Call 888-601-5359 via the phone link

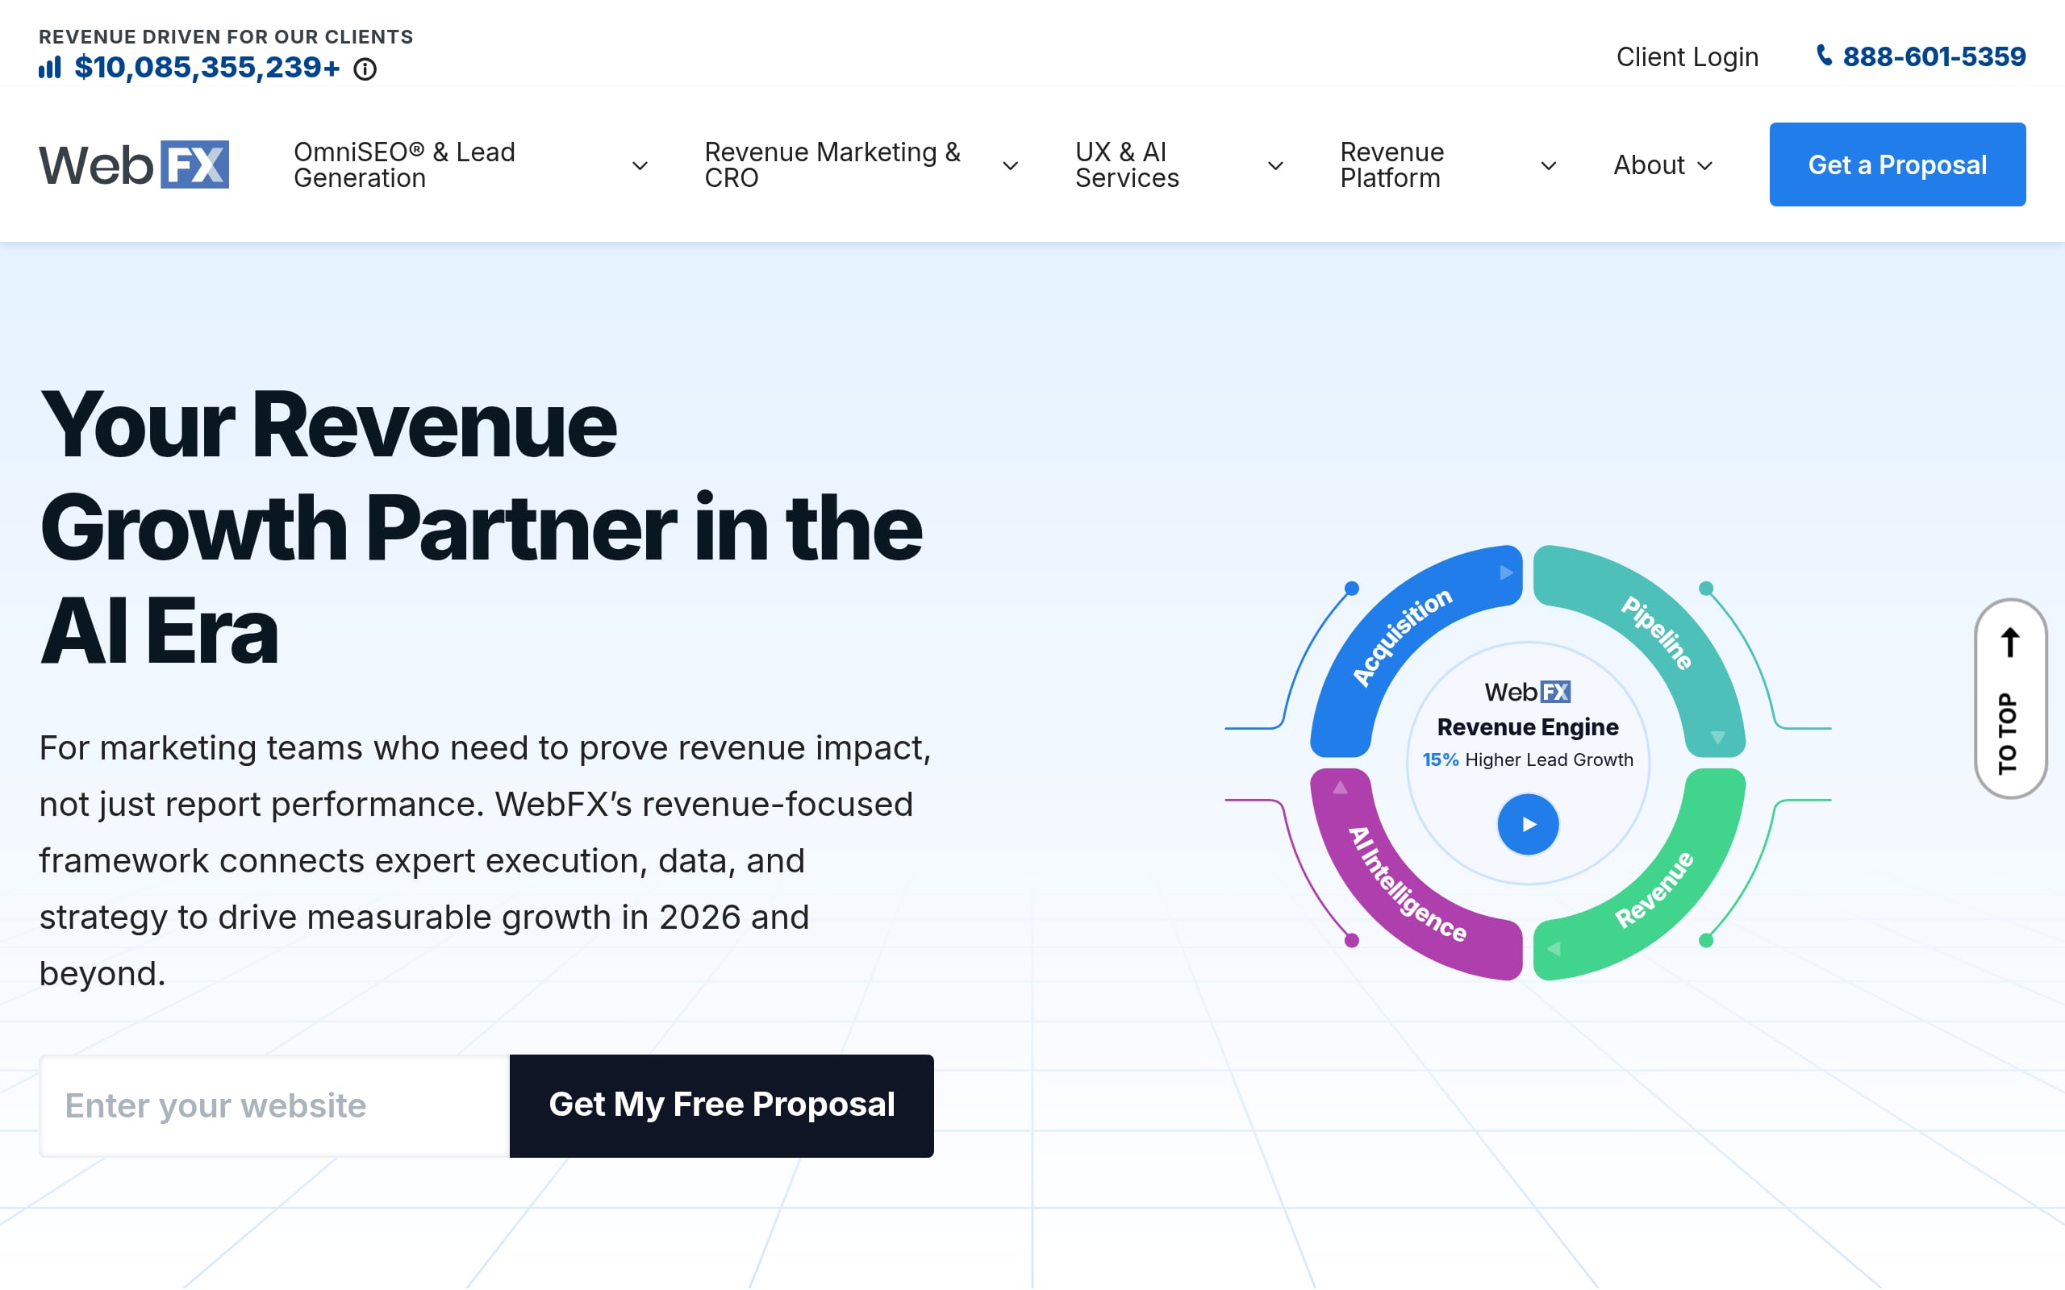(1934, 56)
